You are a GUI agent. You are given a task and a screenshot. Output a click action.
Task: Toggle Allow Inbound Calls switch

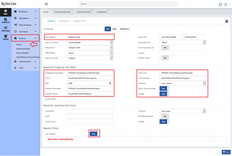click(x=164, y=88)
